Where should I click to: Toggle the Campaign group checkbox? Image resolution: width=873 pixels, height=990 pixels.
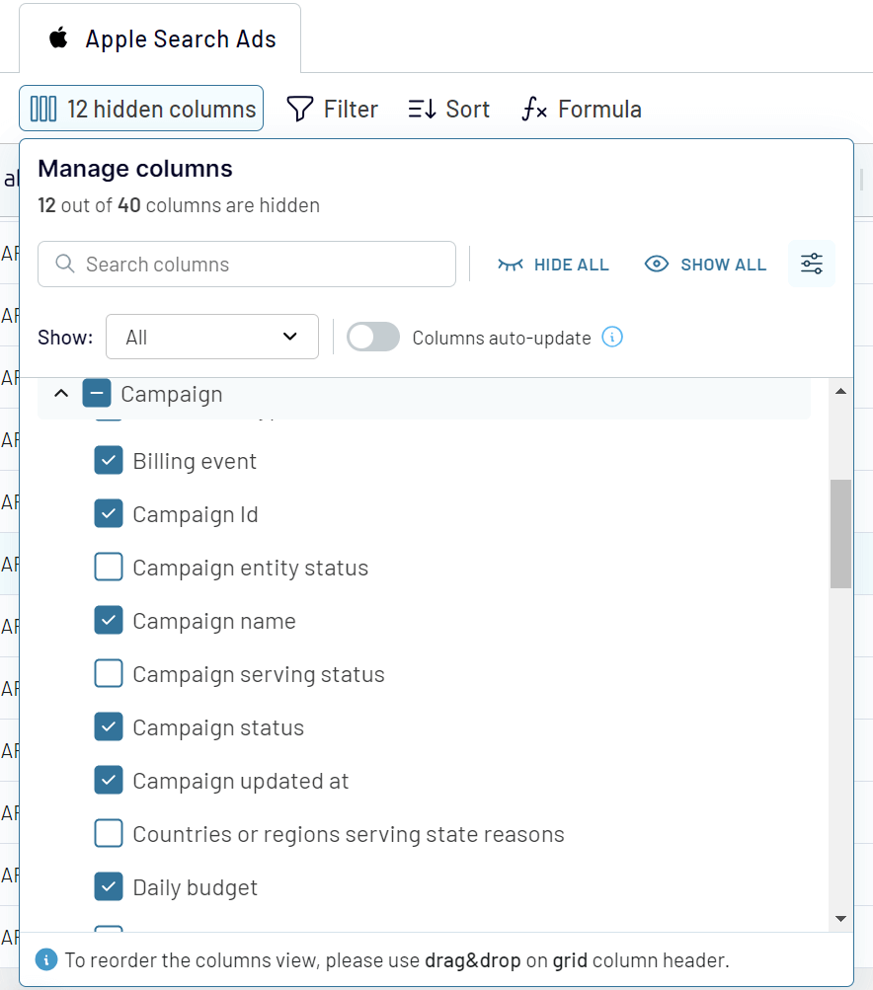(97, 394)
